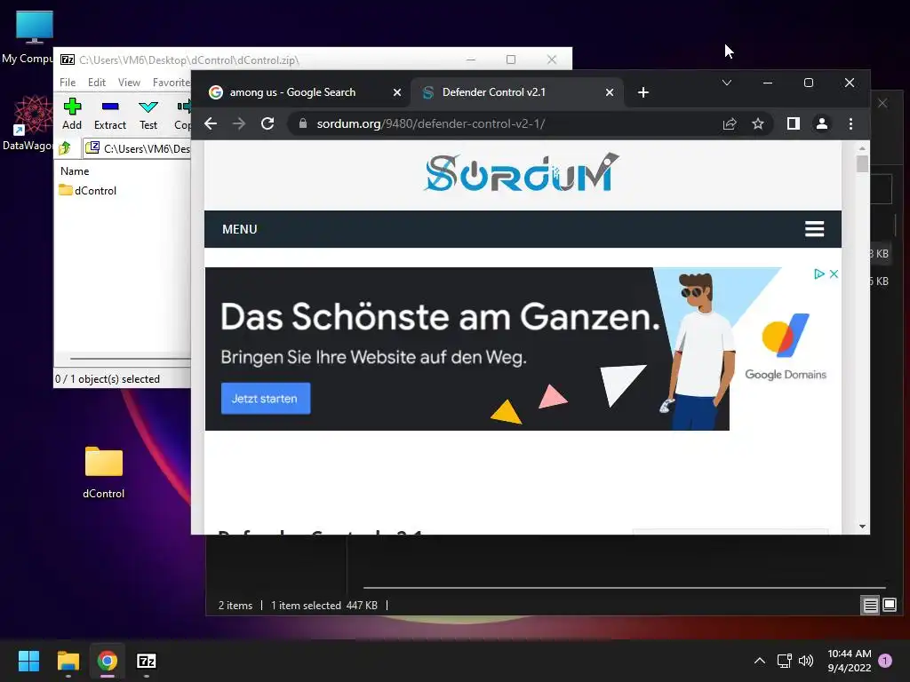Close the among us Google Search tab
The image size is (910, 682).
point(397,92)
